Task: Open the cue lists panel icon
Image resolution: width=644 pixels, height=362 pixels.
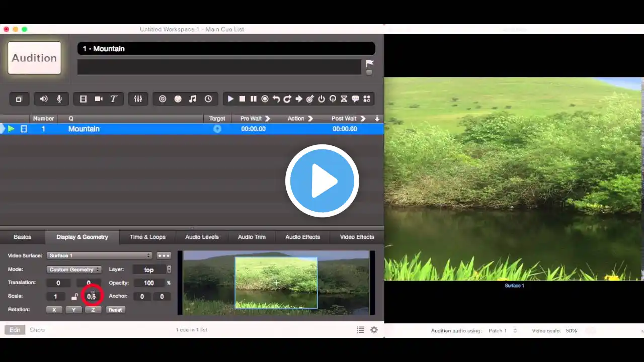Action: click(360, 330)
